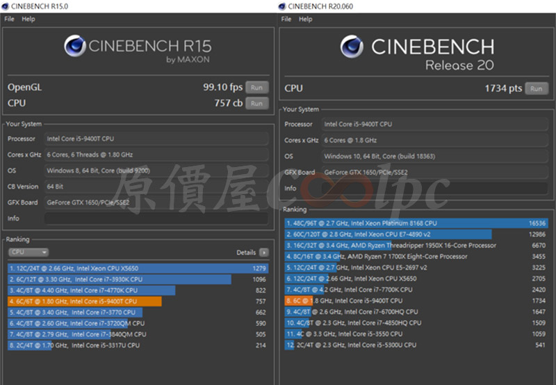Click the Cinebench R15 title bar icon
This screenshot has height=385, width=556.
[x=5, y=6]
